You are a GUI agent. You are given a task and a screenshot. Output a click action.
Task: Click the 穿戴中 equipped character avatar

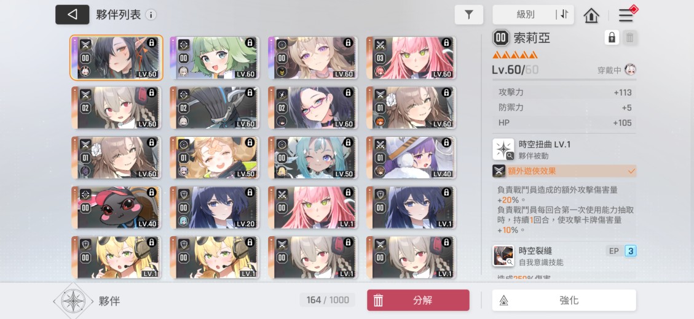(630, 69)
